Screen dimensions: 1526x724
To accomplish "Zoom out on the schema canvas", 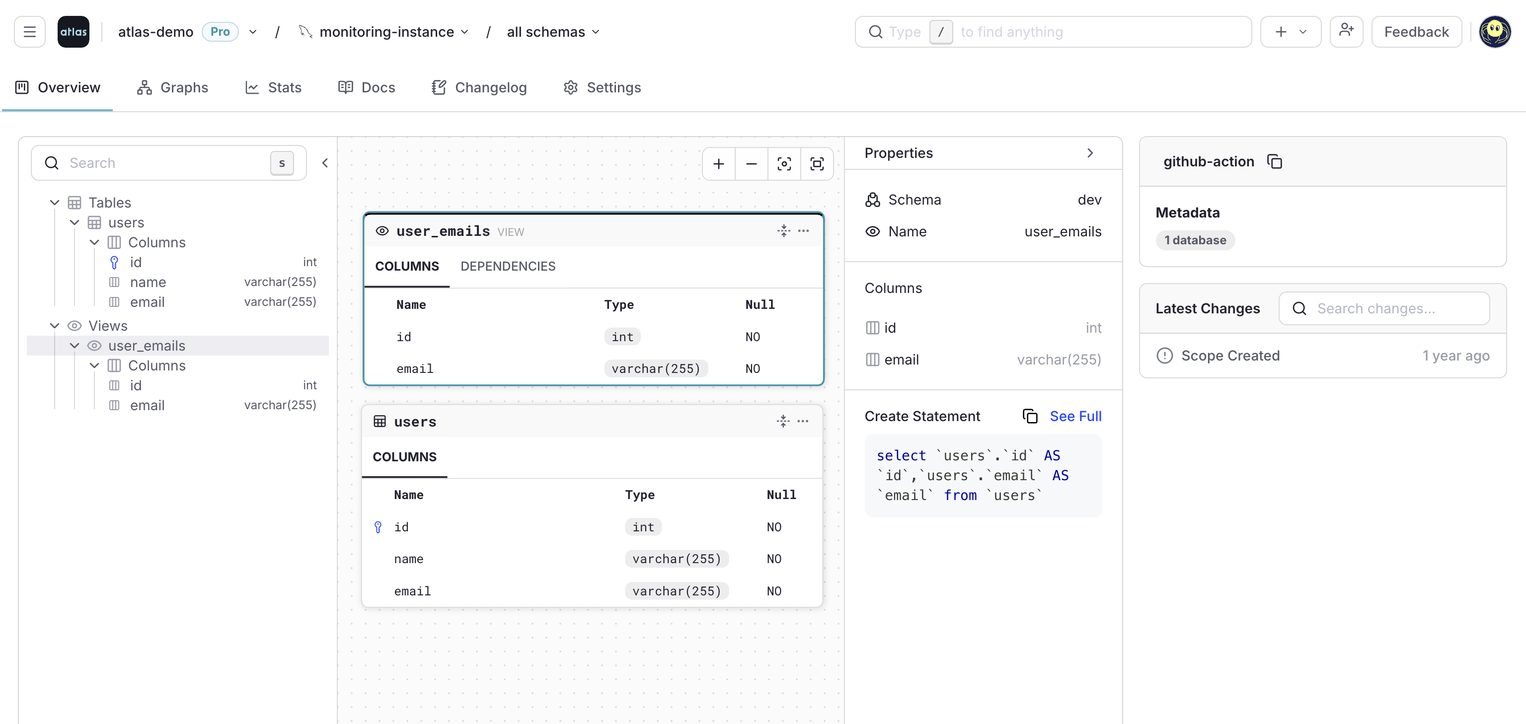I will coord(751,164).
